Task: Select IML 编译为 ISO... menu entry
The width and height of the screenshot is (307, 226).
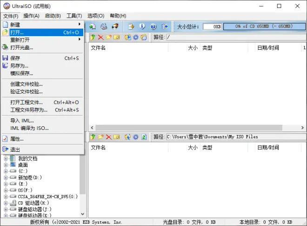Action: [x=42, y=129]
